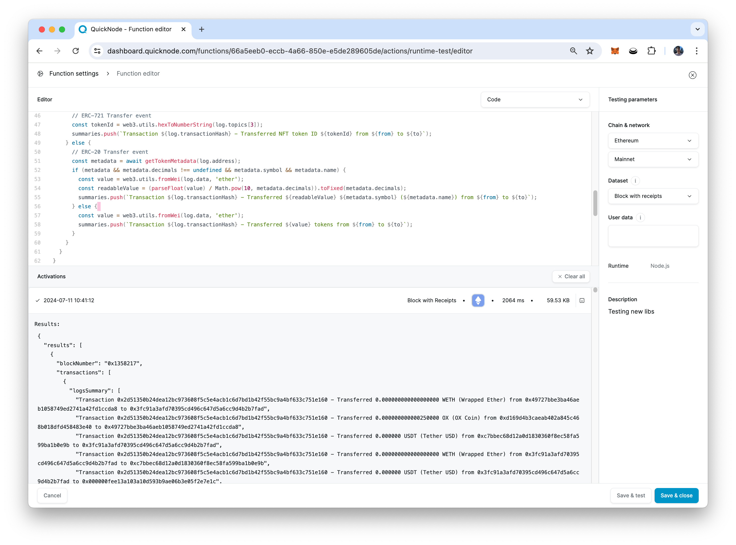Click the Activations panel heading
Viewport: 736px width, 545px height.
pos(51,277)
